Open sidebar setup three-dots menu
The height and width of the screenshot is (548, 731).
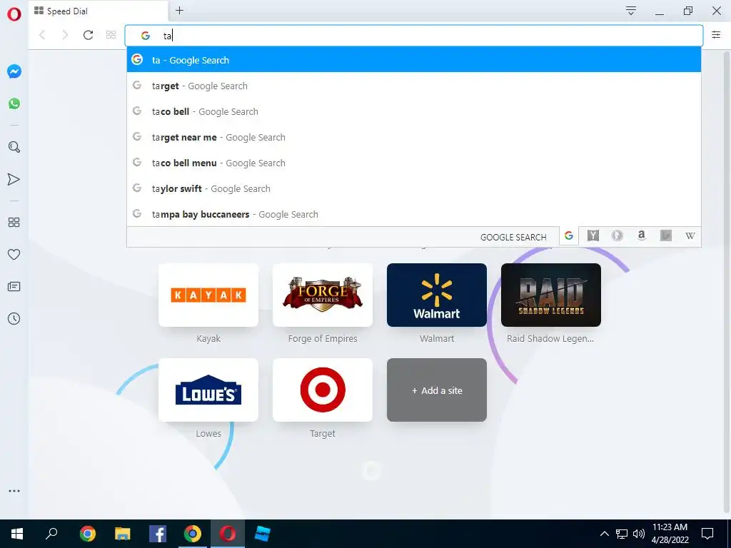point(14,491)
